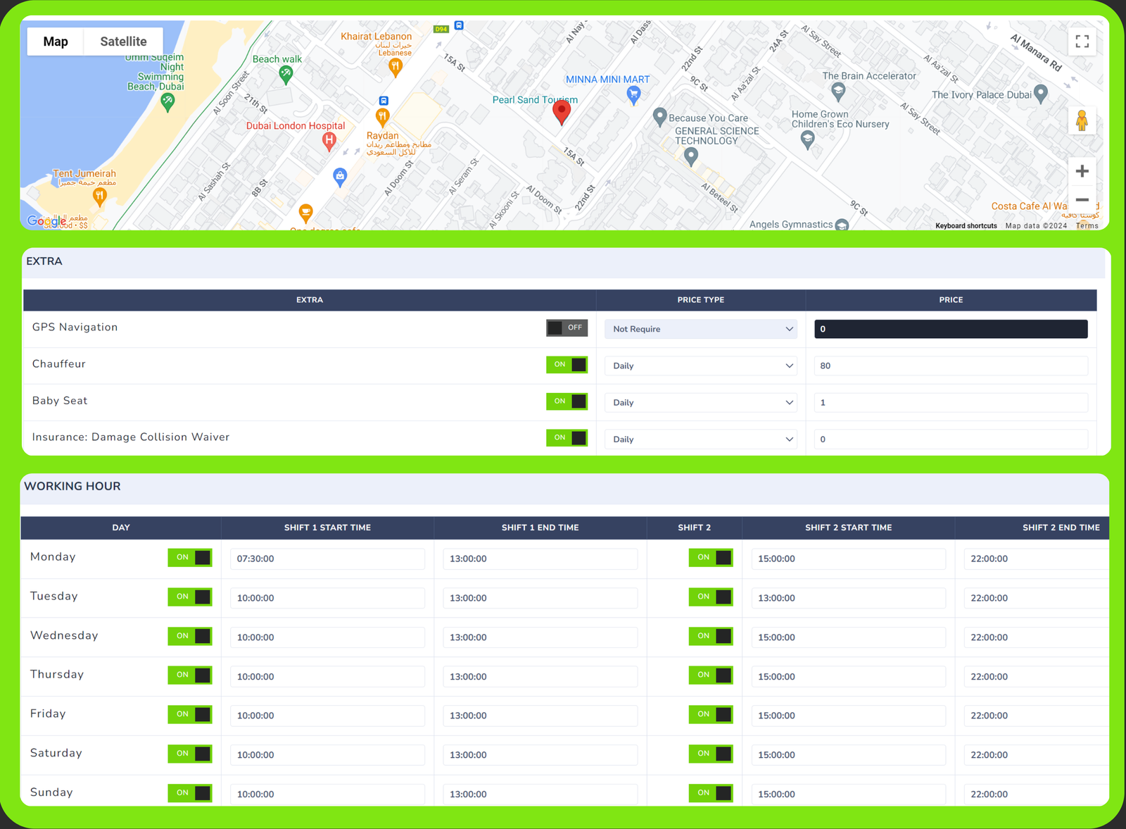Enable the GPS Navigation toggle
This screenshot has height=829, width=1126.
tap(567, 328)
